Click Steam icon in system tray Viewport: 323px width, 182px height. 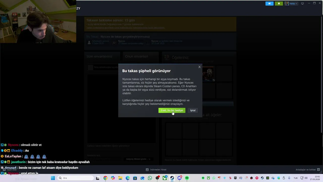tap(262, 178)
